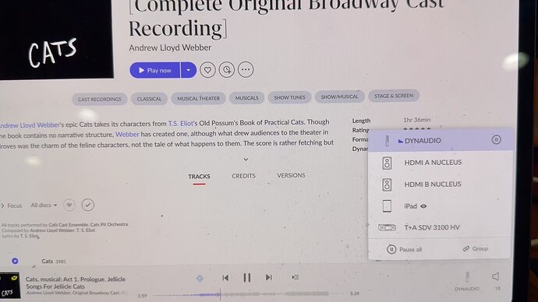Skip to the next track

[269, 277]
